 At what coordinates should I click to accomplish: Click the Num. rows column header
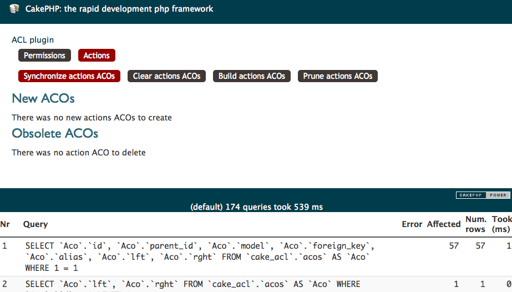pos(475,224)
